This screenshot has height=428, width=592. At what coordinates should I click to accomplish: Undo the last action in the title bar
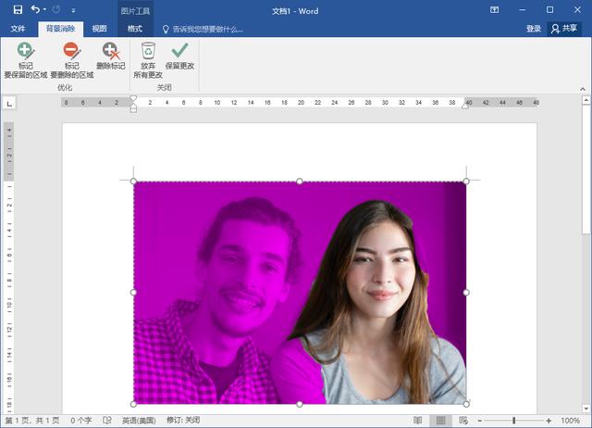[x=35, y=9]
